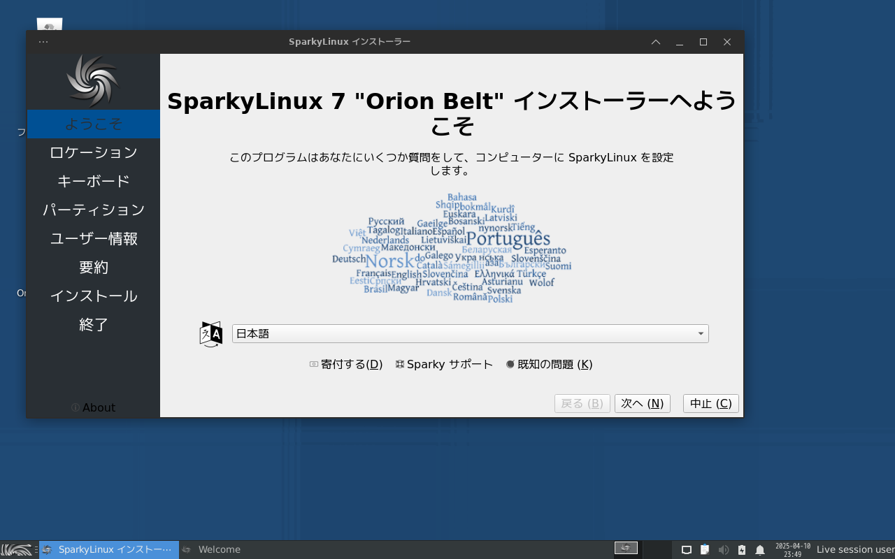Select the パーティション step in the sidebar
Viewport: 895px width, 559px height.
(94, 210)
